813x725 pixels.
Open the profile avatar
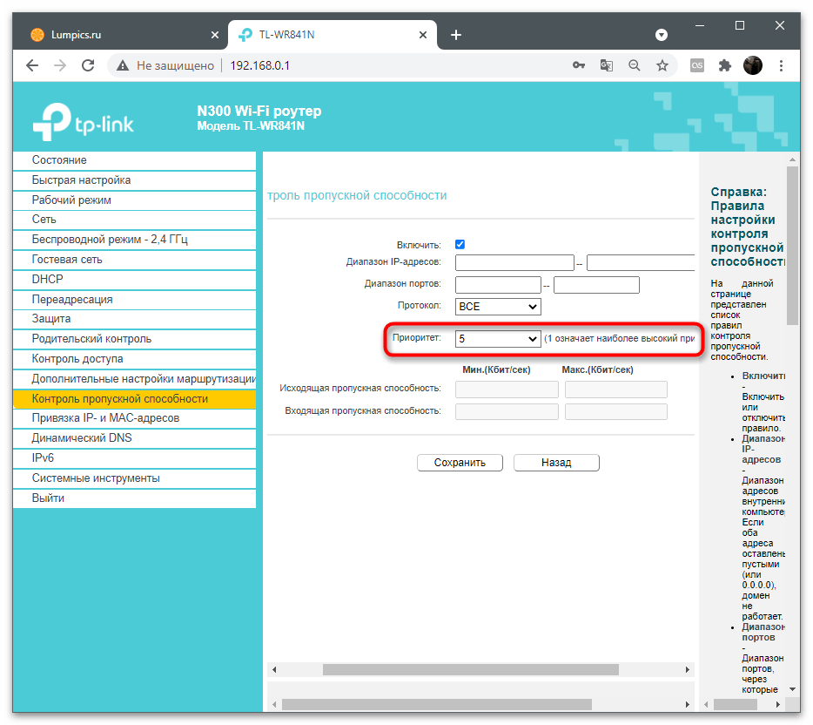pos(753,65)
